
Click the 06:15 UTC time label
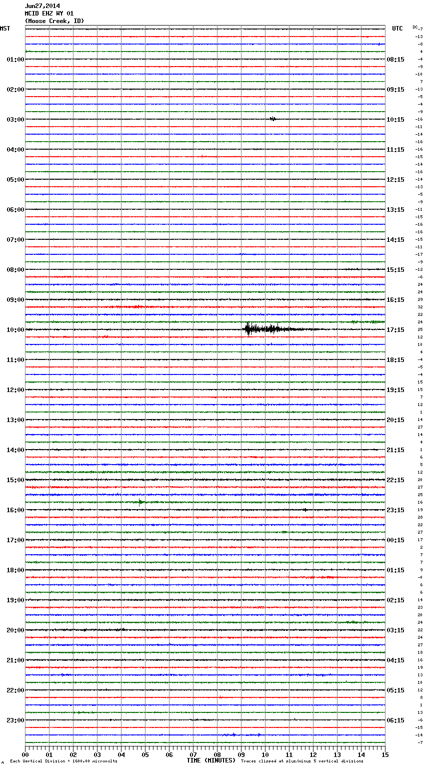(395, 720)
